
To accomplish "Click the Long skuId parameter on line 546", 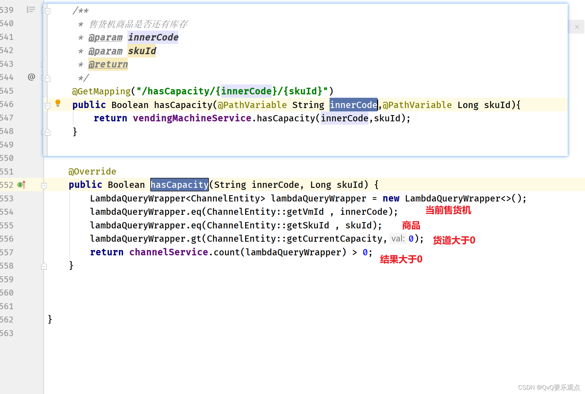I will [x=484, y=105].
